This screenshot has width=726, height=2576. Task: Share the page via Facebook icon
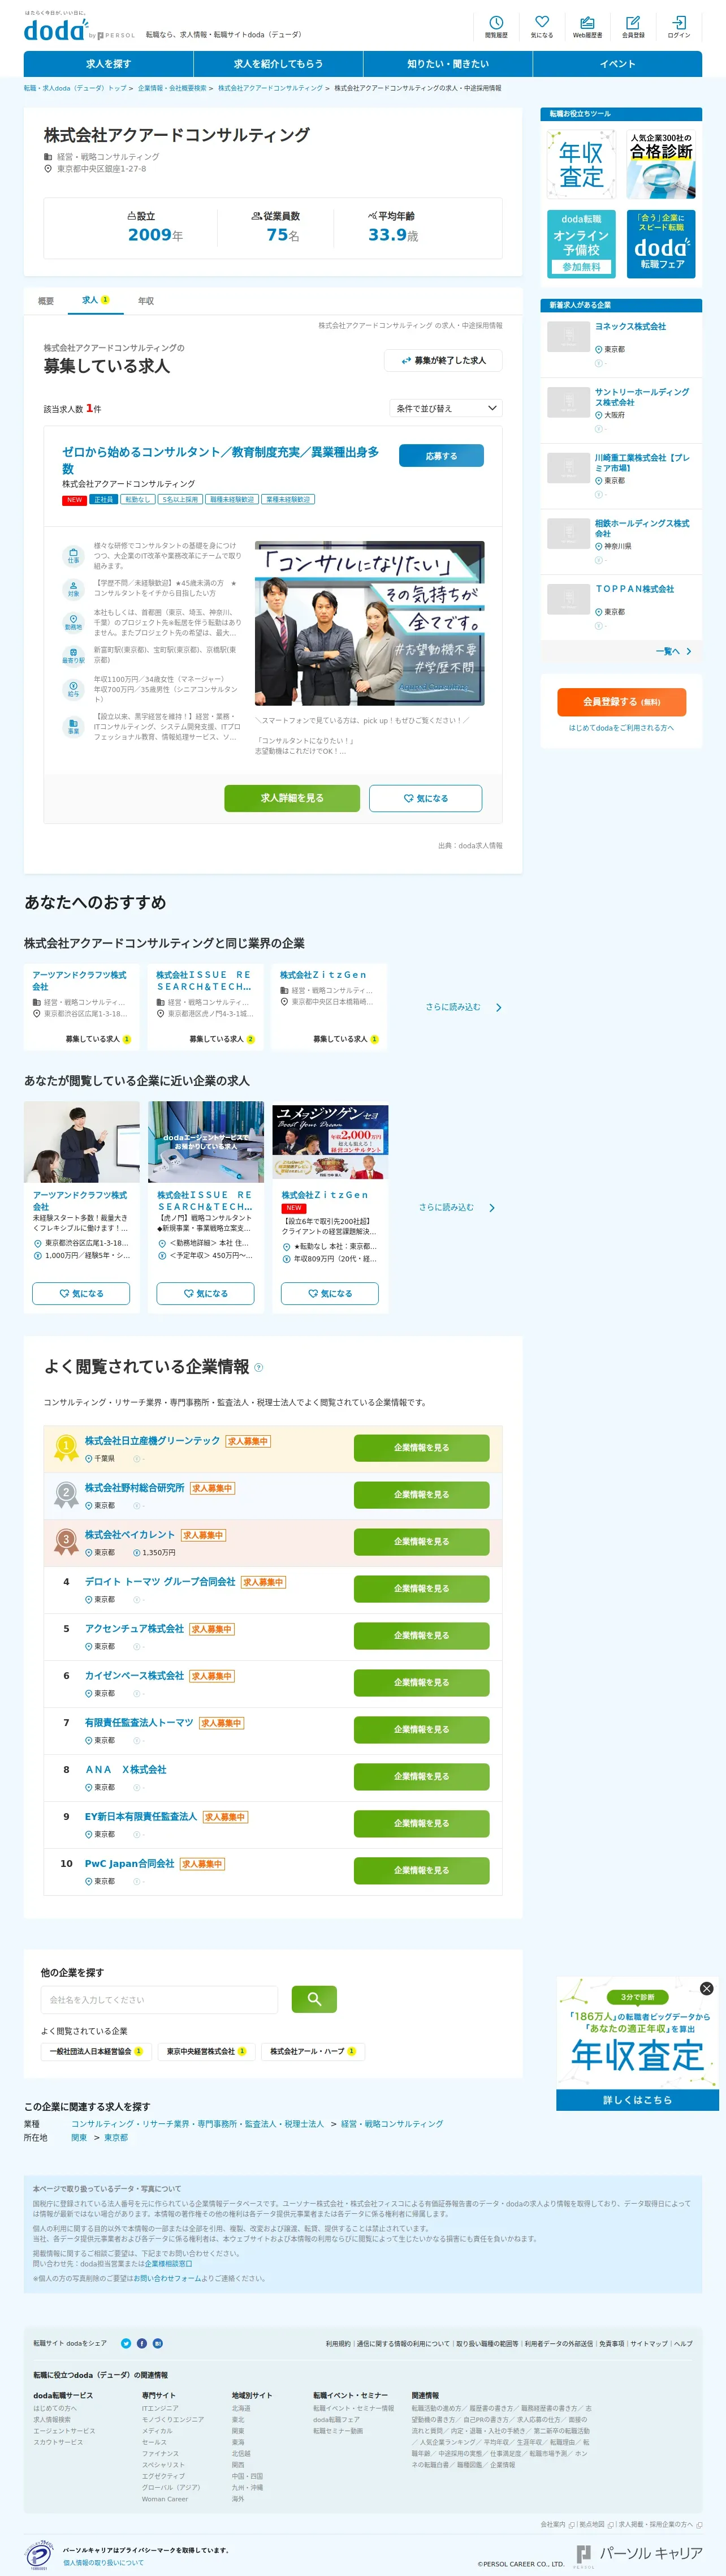tap(142, 2343)
